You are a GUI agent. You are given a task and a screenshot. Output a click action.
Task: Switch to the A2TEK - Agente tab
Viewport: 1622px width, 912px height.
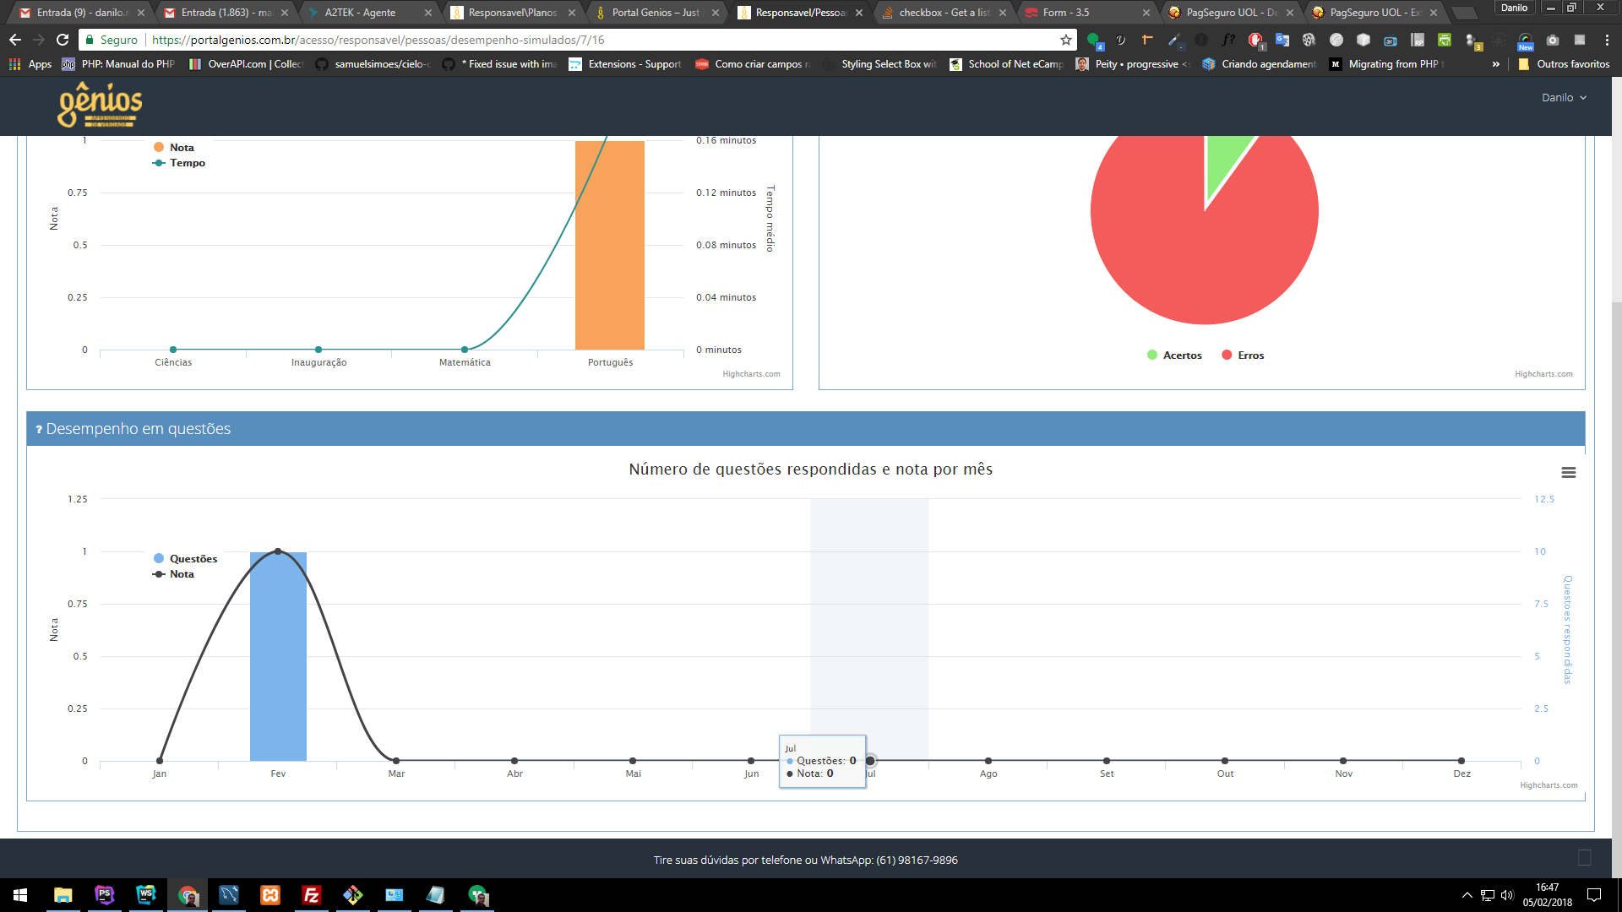point(361,13)
